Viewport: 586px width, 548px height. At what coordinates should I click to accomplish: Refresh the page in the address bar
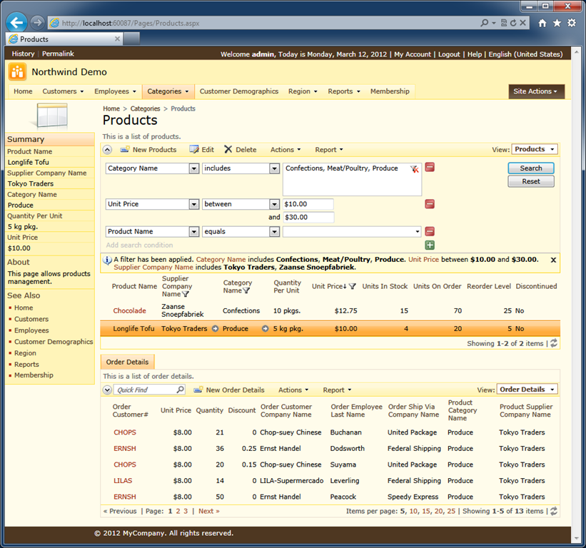513,23
